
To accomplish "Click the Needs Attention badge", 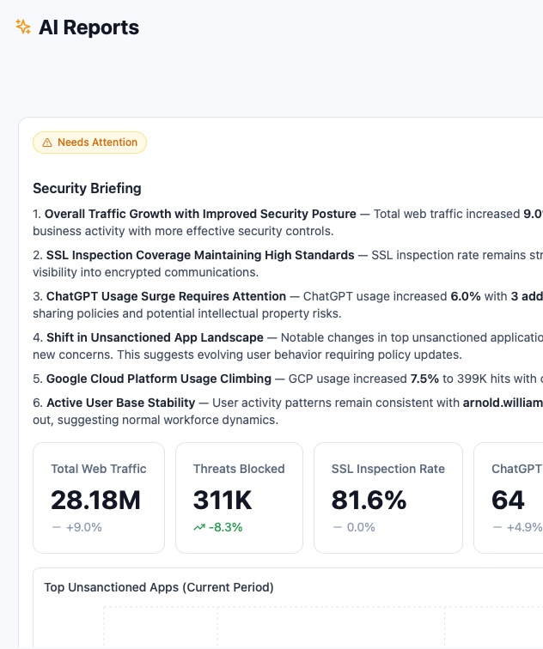I will (90, 143).
